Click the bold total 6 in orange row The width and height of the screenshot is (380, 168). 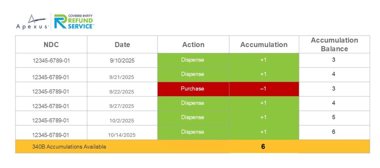pos(263,146)
